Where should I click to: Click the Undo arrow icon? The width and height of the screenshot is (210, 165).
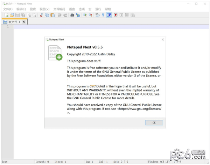click(x=59, y=15)
